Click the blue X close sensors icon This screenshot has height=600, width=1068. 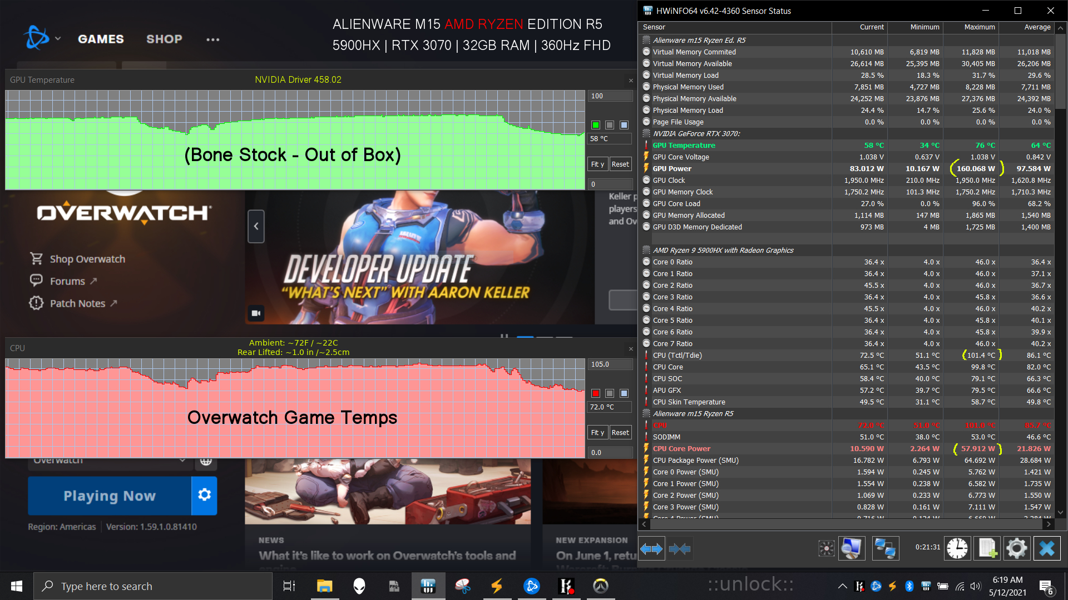(x=1047, y=549)
